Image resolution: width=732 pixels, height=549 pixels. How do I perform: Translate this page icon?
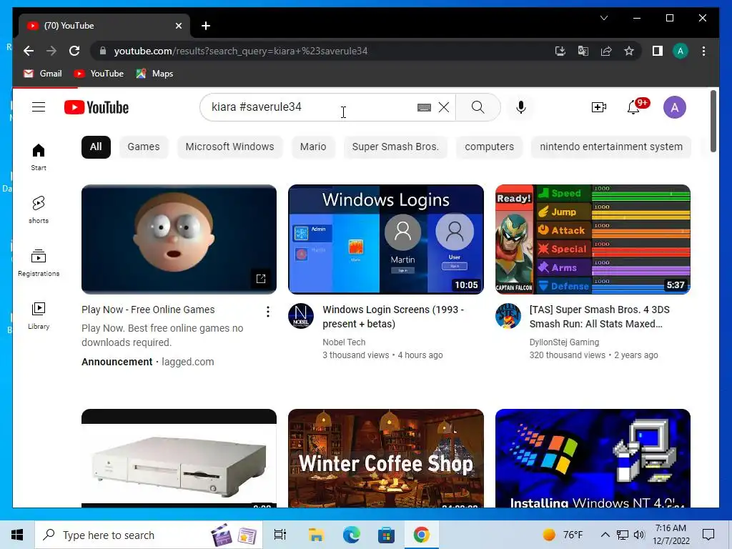(583, 51)
